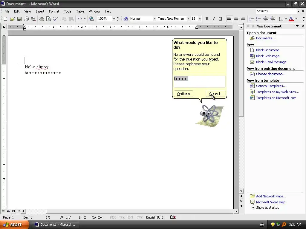Image resolution: width=306 pixels, height=229 pixels.
Task: Open the File menu
Action: tap(7, 11)
